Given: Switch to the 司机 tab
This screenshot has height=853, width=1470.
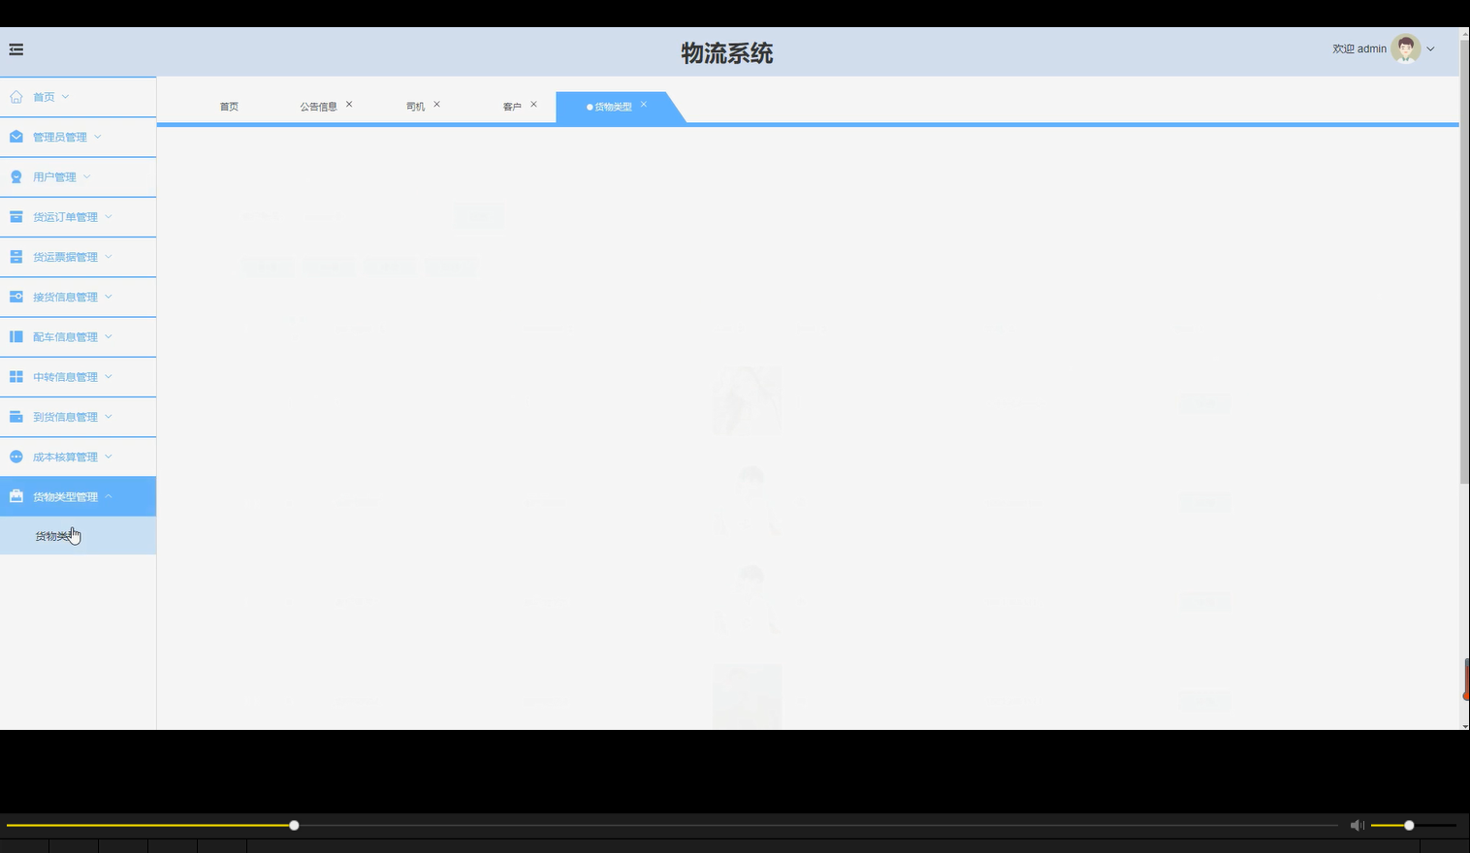Looking at the screenshot, I should point(414,106).
